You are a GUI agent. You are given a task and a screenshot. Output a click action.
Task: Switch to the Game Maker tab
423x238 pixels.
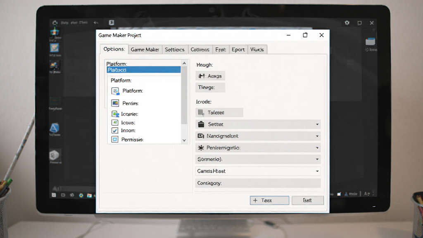[145, 50]
